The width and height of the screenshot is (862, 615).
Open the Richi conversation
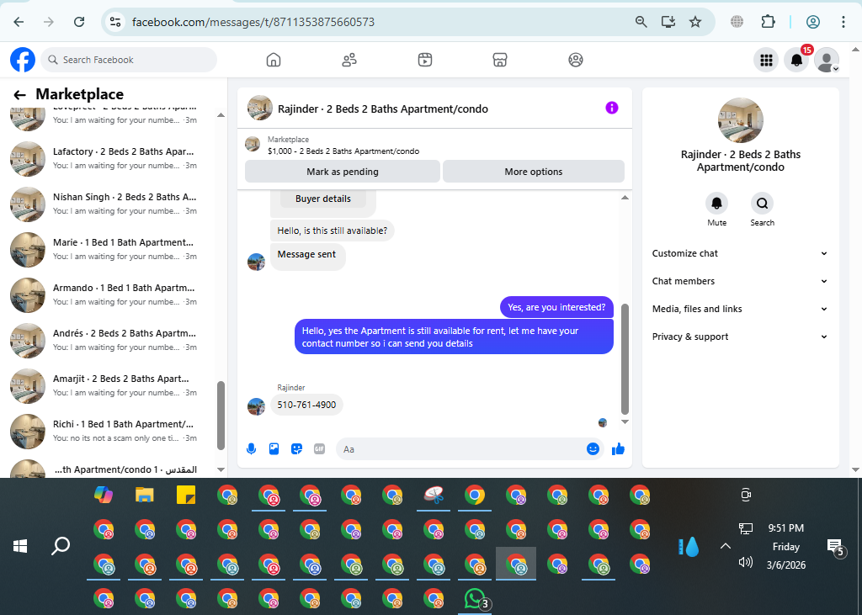pyautogui.click(x=110, y=431)
